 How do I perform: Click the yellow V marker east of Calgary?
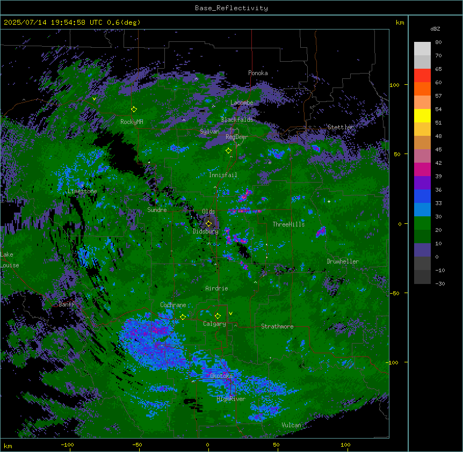tap(230, 314)
